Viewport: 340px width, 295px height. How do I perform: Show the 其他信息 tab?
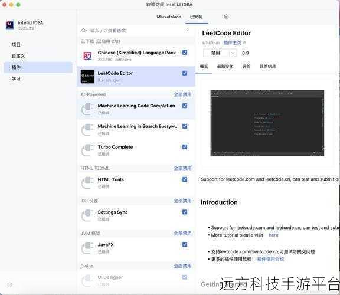coord(268,67)
